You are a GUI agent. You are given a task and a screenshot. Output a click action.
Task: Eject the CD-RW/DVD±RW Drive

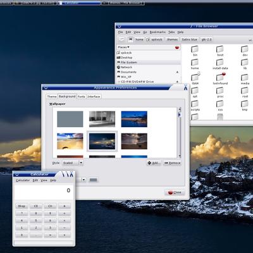tap(177, 82)
